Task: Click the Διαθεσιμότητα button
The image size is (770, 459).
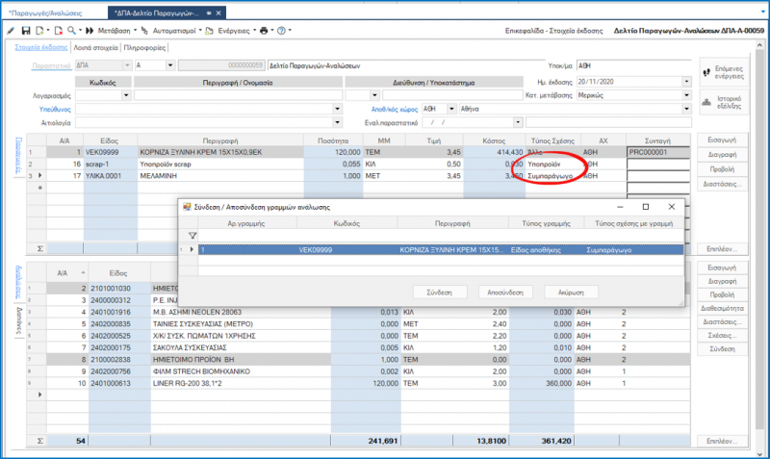Action: pos(722,309)
